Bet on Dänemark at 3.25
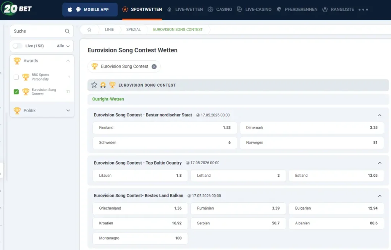Image resolution: width=391 pixels, height=250 pixels. pos(312,127)
